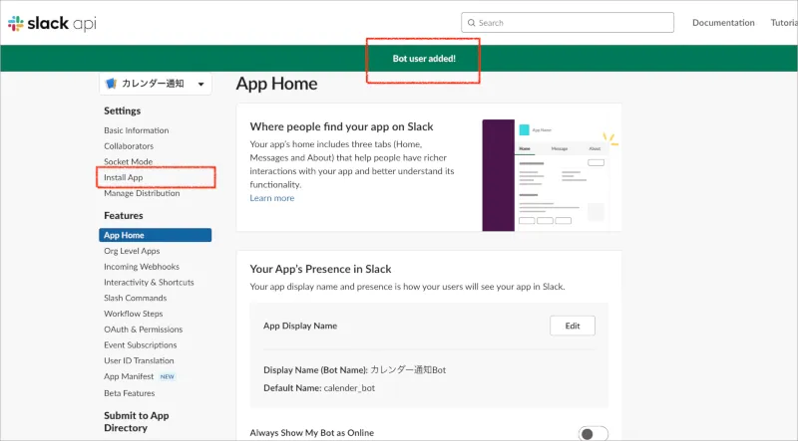This screenshot has width=798, height=441.
Task: Open Slash Commands page
Action: [x=136, y=299]
